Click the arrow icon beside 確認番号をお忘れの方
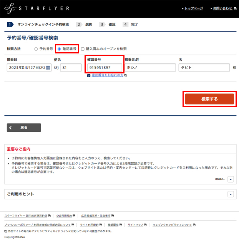Image resolution: width=239 pixels, height=241 pixels. (x=89, y=75)
